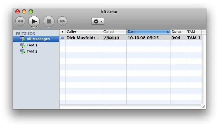Sort by the Called column header
Viewport: 219px width, 127px height.
point(114,32)
